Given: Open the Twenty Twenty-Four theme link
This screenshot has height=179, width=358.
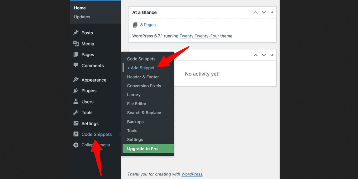Looking at the screenshot, I should click(199, 36).
